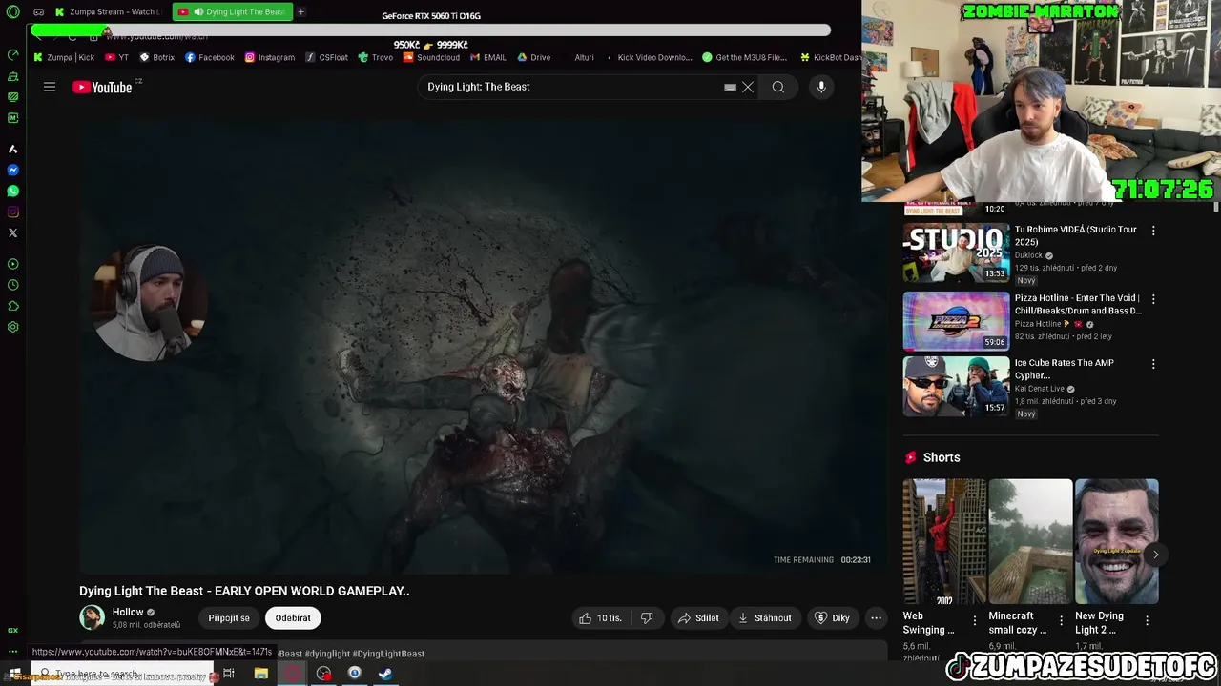The height and width of the screenshot is (686, 1221).
Task: Open the Botrix bookmark
Action: point(157,57)
